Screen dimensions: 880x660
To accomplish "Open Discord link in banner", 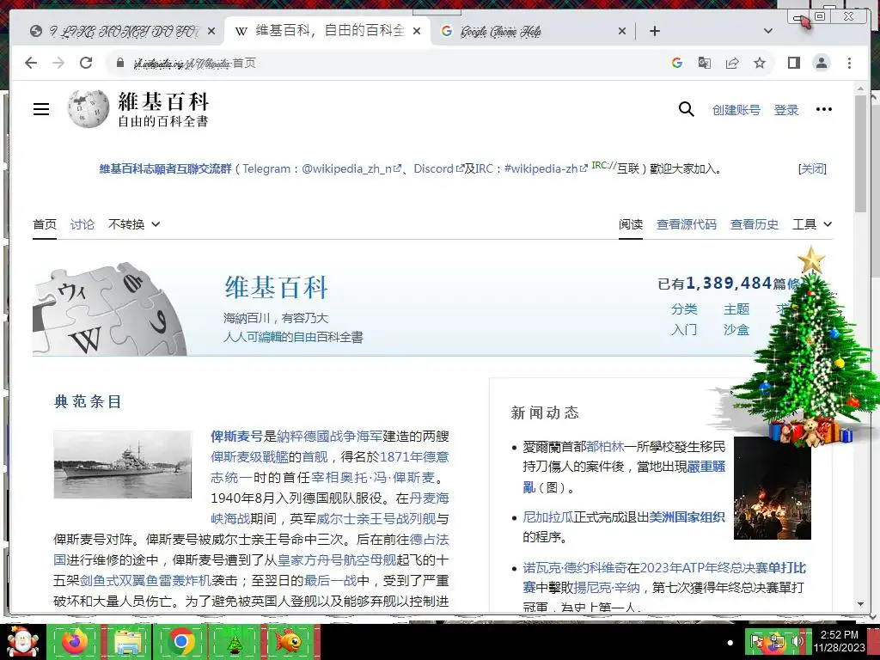I will click(439, 168).
